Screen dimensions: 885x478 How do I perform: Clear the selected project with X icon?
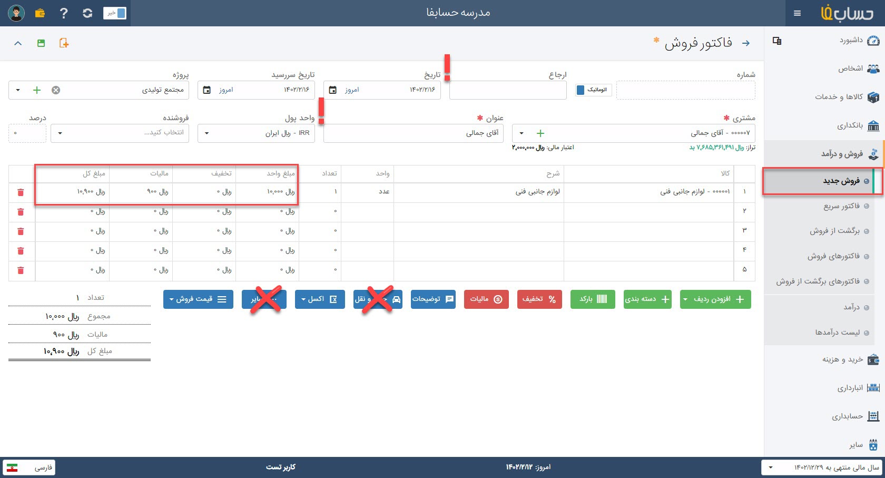coord(56,90)
